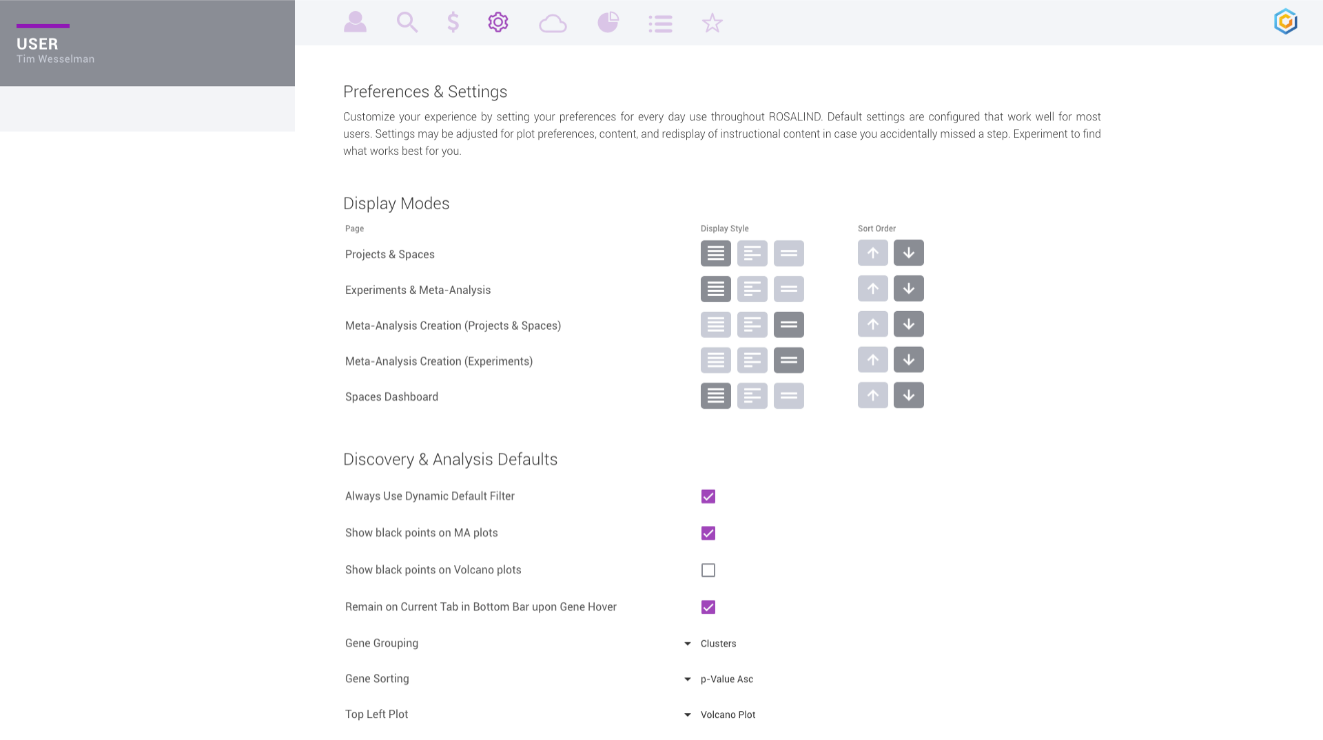Set Meta-Analysis Creation (Projects & Spaces) dense style
The image size is (1323, 740).
click(716, 325)
